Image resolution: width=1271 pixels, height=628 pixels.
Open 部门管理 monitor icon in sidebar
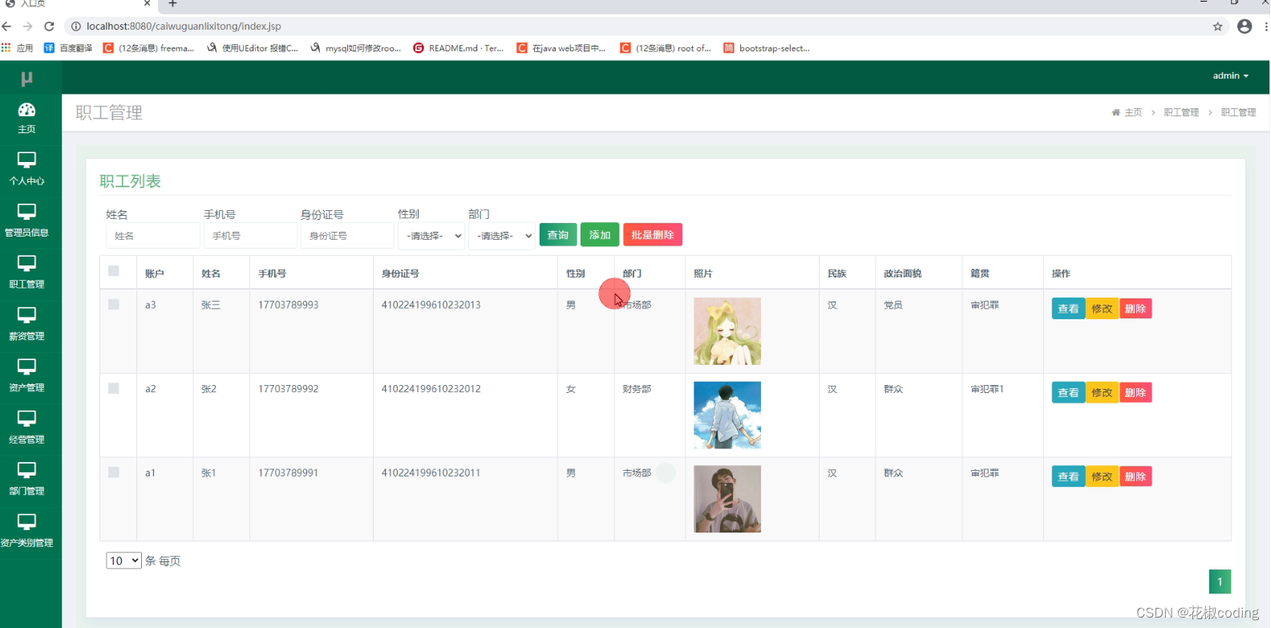[26, 470]
